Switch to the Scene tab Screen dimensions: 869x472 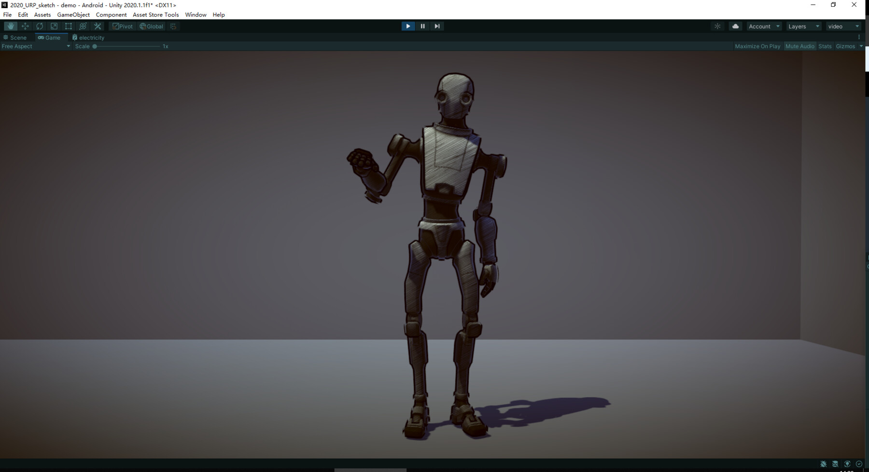coord(16,37)
